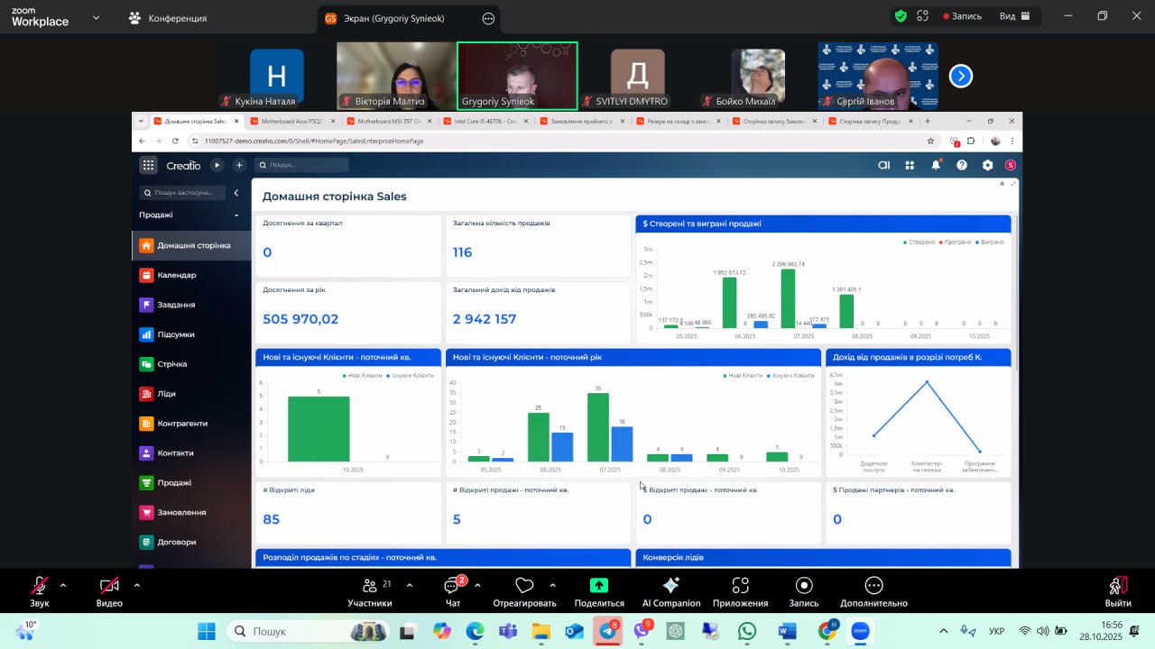Open Telegram from the Windows taskbar

607,631
